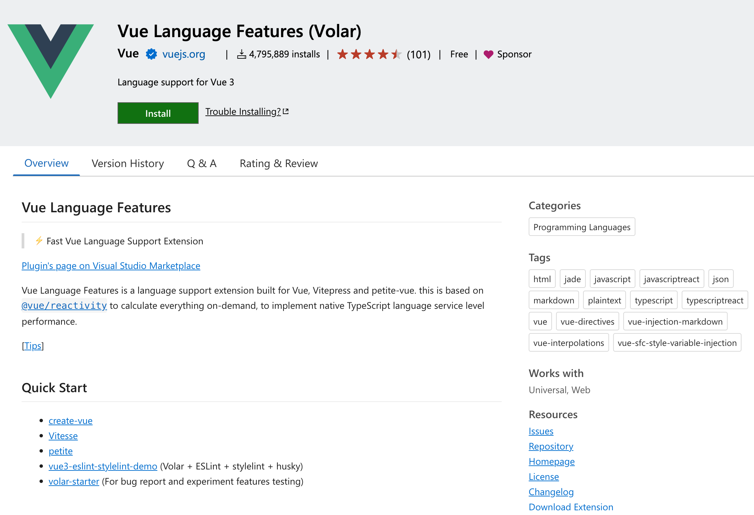Click the external link icon beside Trouble Installing

286,111
